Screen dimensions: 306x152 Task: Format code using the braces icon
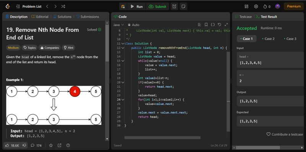[x=213, y=25]
